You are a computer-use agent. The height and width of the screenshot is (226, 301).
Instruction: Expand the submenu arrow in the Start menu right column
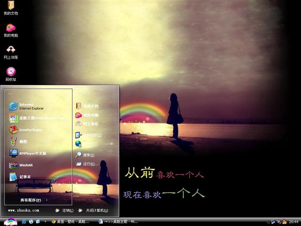click(x=111, y=144)
